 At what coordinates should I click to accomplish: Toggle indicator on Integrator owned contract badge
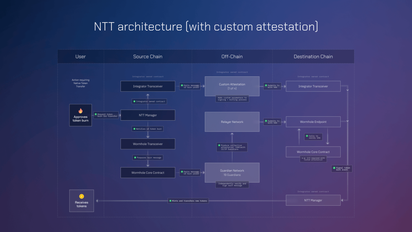(x=134, y=101)
